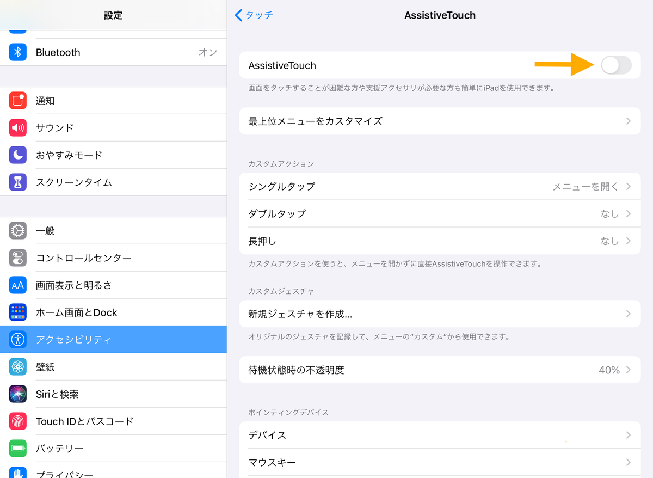Open 通知 settings label

pyautogui.click(x=45, y=101)
